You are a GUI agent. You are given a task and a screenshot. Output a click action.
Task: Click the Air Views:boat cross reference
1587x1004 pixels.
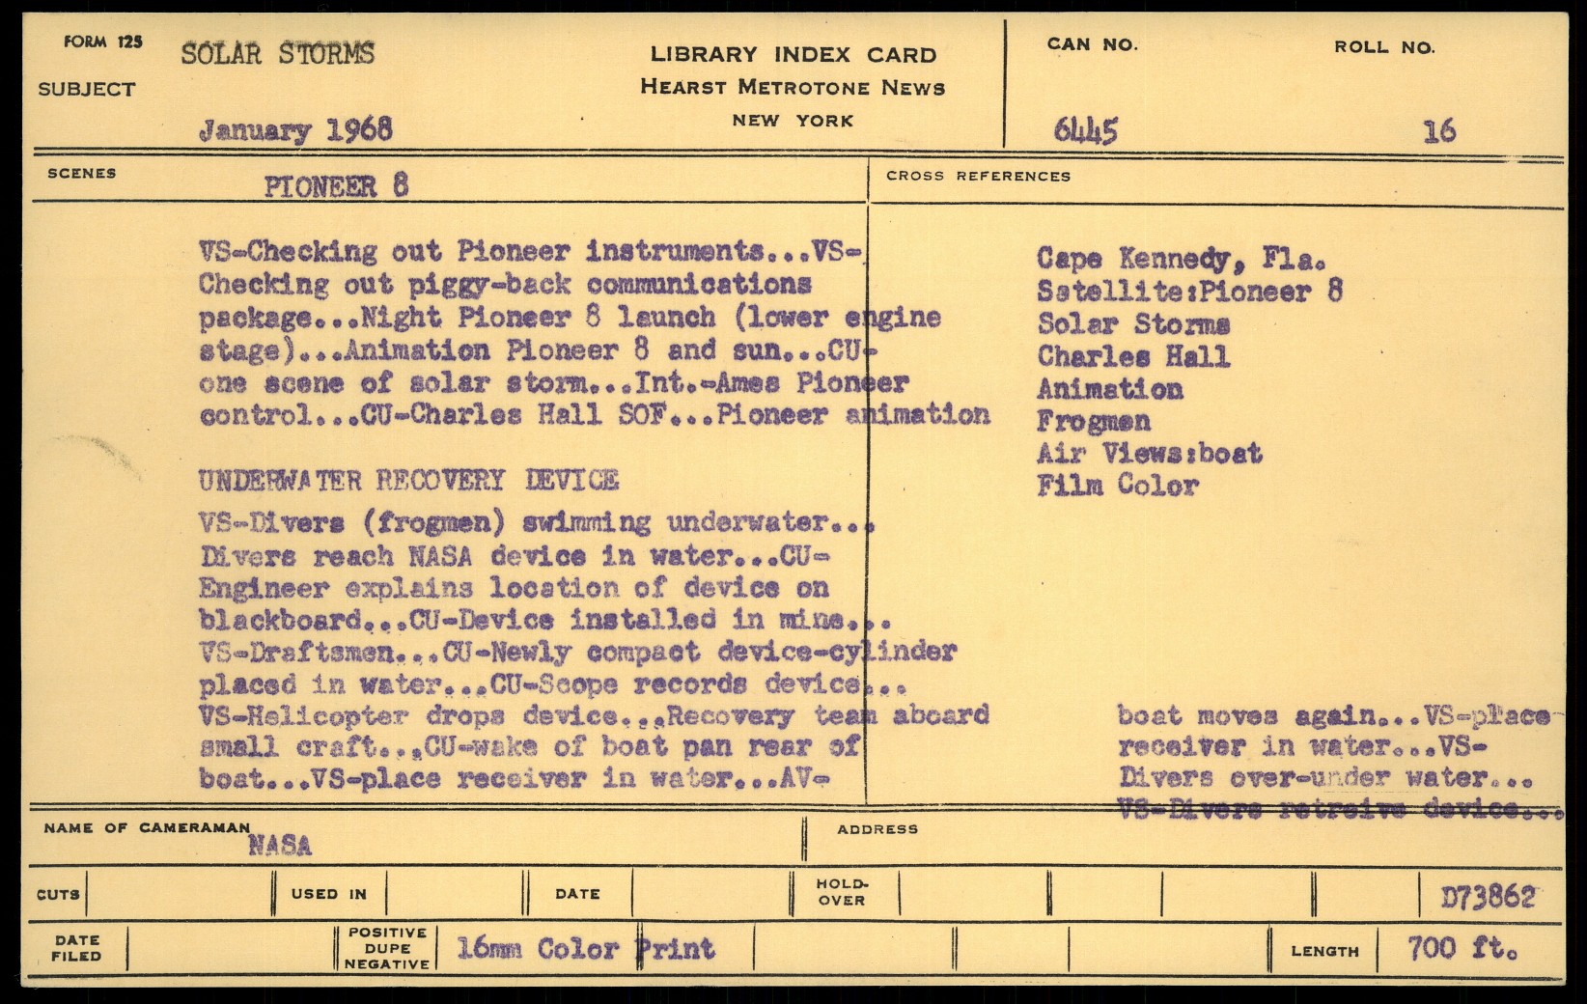tap(1149, 454)
